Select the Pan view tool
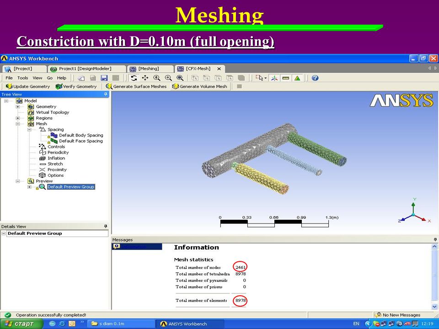Screen dimensions: 439x329 (x=145, y=78)
